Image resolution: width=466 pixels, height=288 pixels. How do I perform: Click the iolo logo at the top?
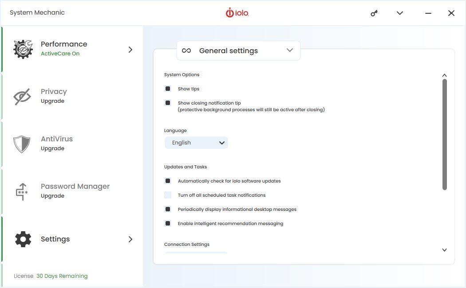click(237, 13)
